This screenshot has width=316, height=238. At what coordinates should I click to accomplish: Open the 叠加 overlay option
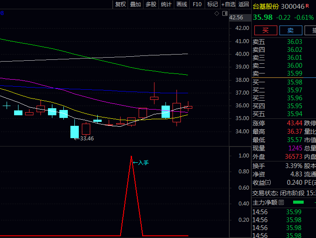click(136, 4)
